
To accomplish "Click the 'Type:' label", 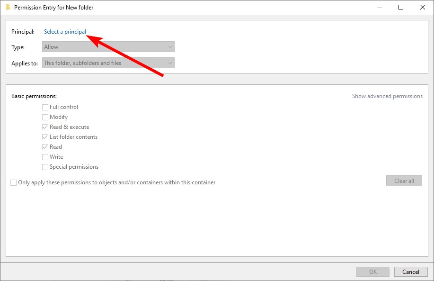I will pos(18,47).
